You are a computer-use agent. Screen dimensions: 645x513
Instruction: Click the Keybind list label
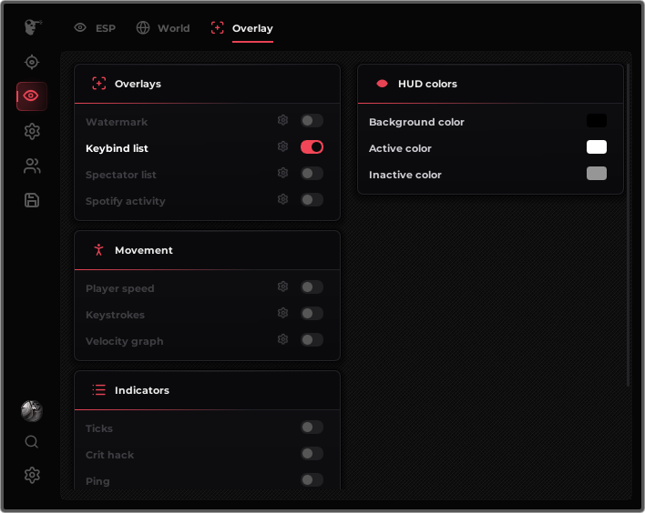[x=117, y=148]
